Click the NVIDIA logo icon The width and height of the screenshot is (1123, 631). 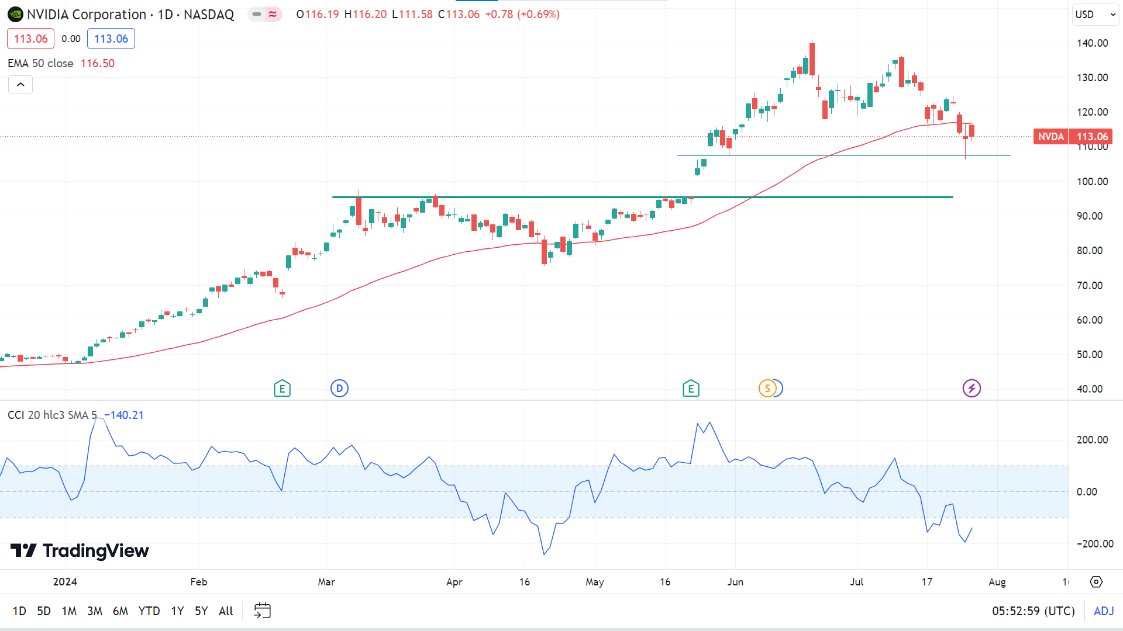(15, 15)
